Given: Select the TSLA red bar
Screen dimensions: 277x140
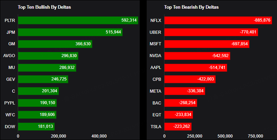Looking at the screenshot, I should tap(178, 127).
